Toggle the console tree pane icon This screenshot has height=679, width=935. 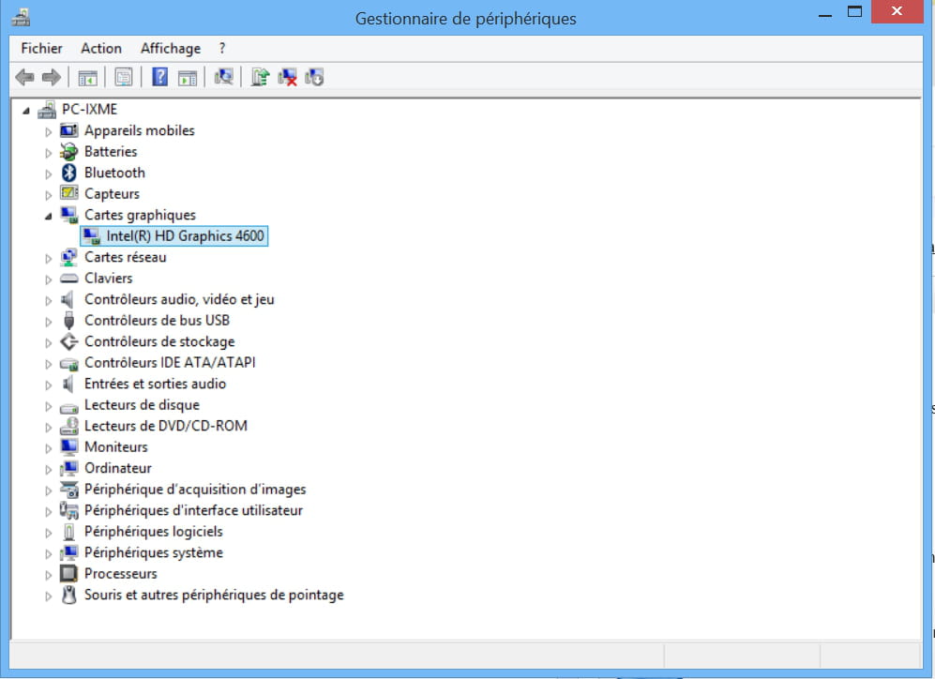click(87, 78)
